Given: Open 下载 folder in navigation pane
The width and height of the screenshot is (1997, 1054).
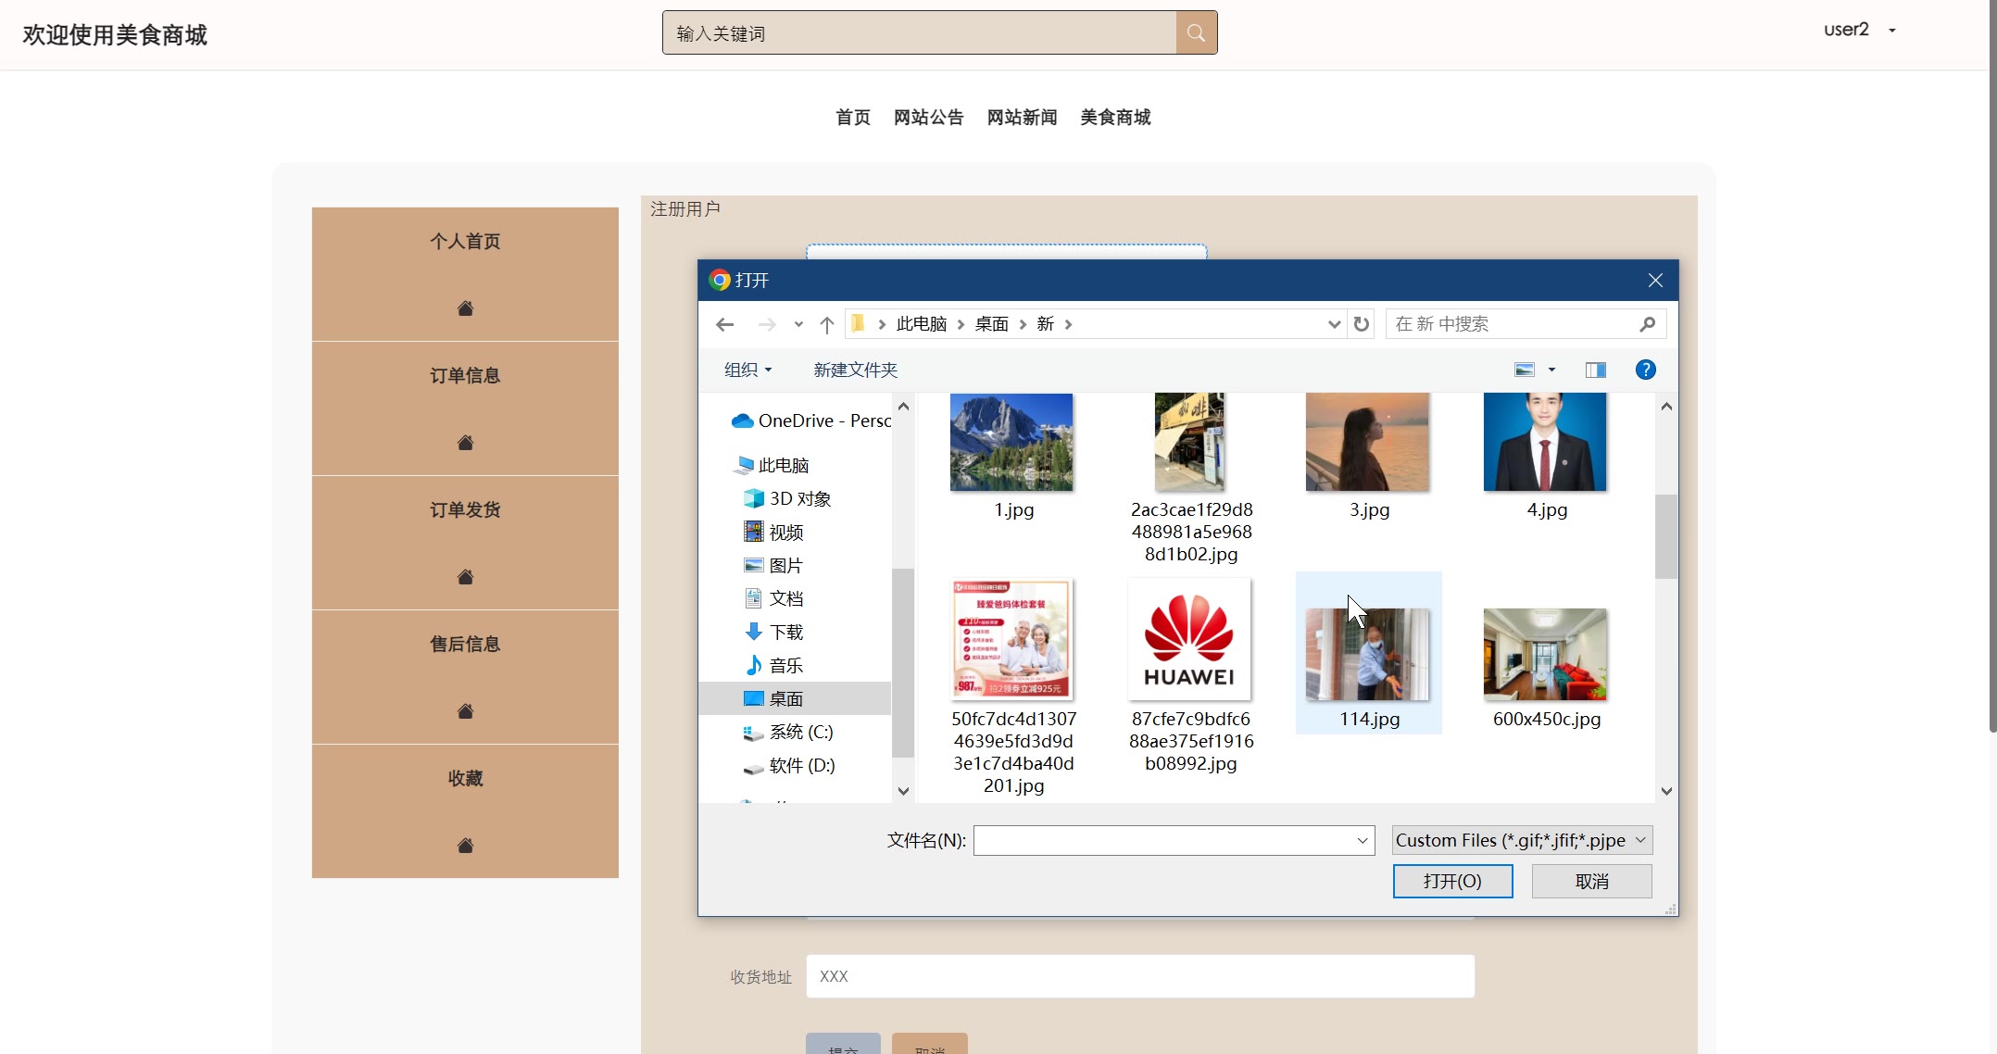Looking at the screenshot, I should coord(773,632).
